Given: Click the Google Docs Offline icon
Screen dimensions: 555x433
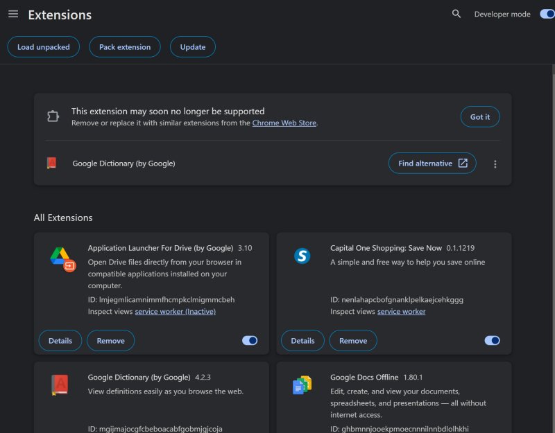Looking at the screenshot, I should tap(302, 385).
